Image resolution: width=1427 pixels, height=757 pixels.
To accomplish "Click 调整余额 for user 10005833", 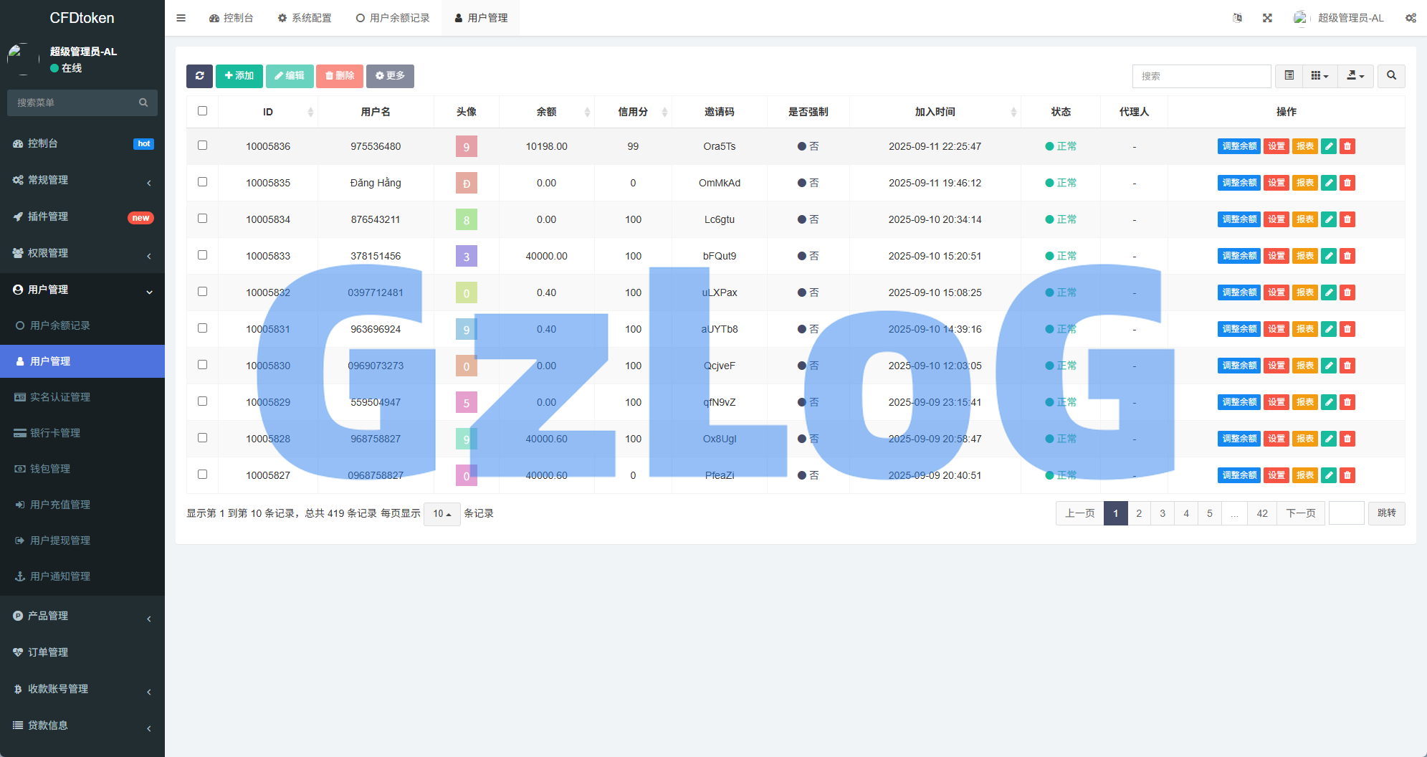I will tap(1239, 256).
